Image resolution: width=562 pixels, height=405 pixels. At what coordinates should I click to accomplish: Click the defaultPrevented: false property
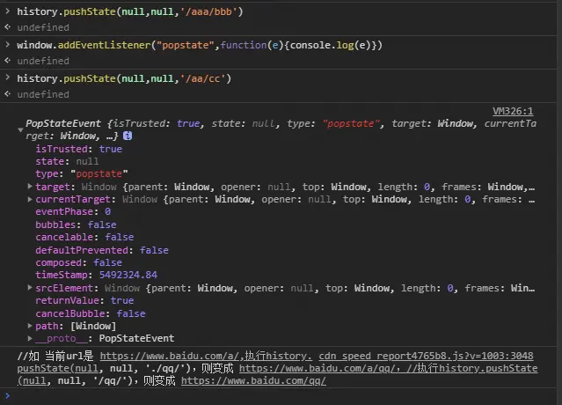[102, 250]
